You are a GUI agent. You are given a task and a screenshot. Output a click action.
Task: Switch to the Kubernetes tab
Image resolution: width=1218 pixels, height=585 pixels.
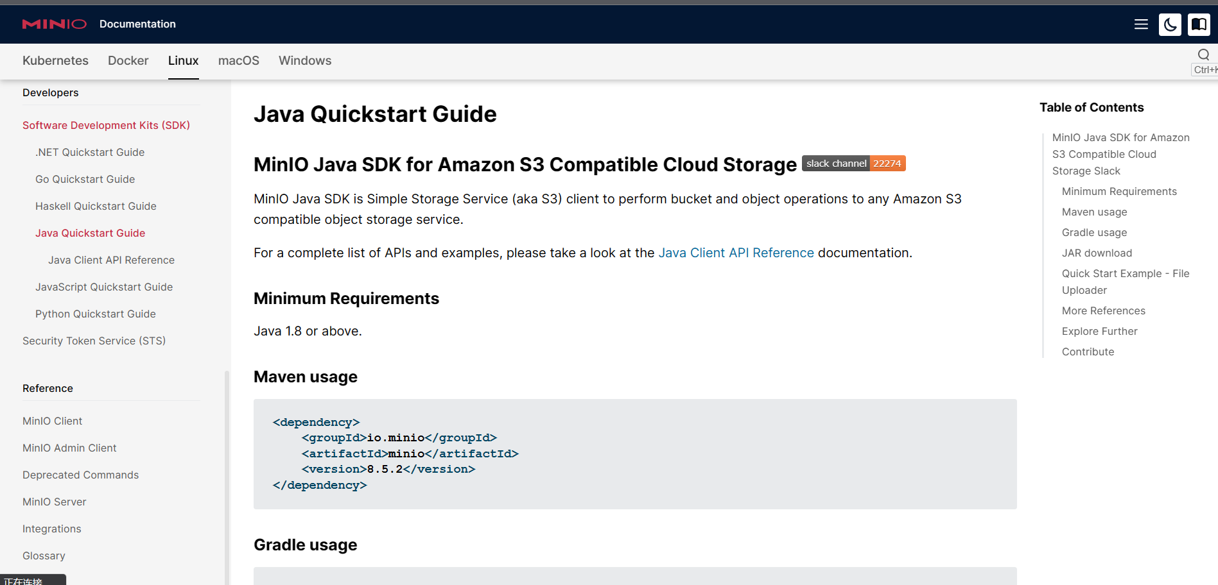point(55,60)
